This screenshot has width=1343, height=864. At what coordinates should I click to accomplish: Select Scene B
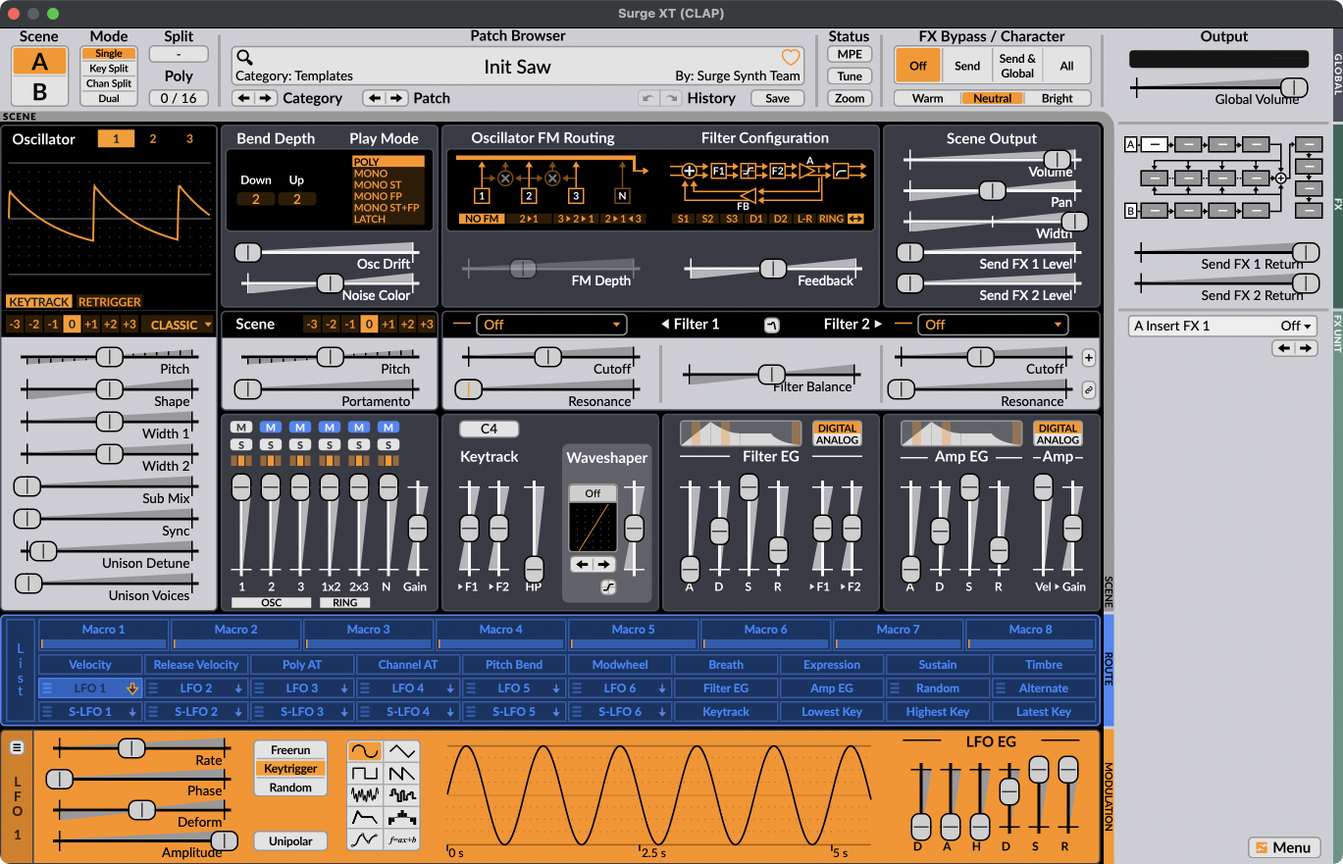click(x=40, y=92)
